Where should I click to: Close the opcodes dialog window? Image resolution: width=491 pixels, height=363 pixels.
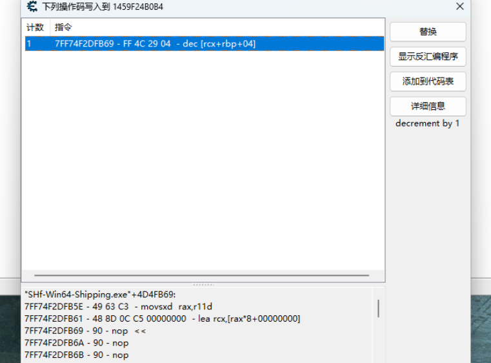459,6
